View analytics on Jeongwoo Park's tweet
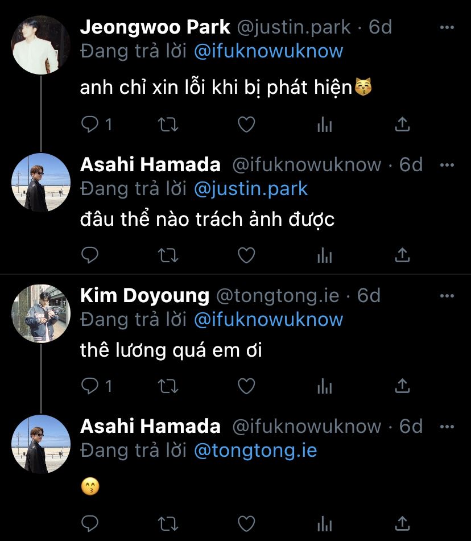 324,125
